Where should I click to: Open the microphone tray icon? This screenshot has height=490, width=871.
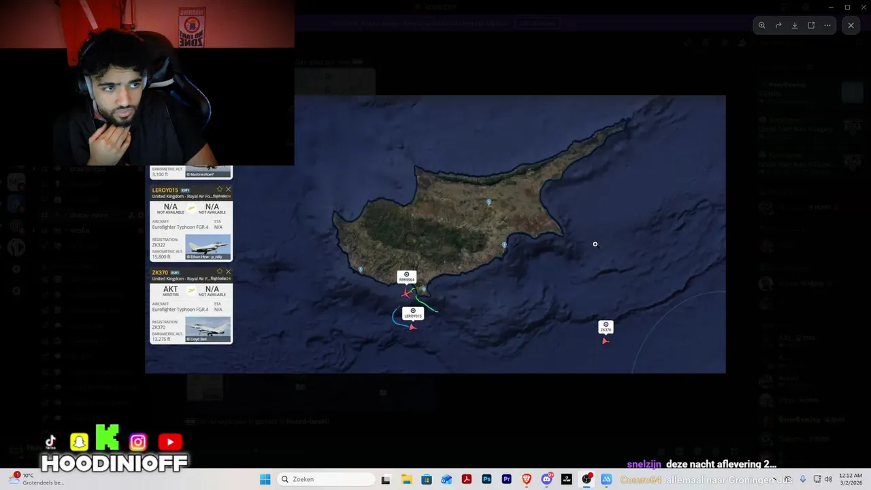803,479
